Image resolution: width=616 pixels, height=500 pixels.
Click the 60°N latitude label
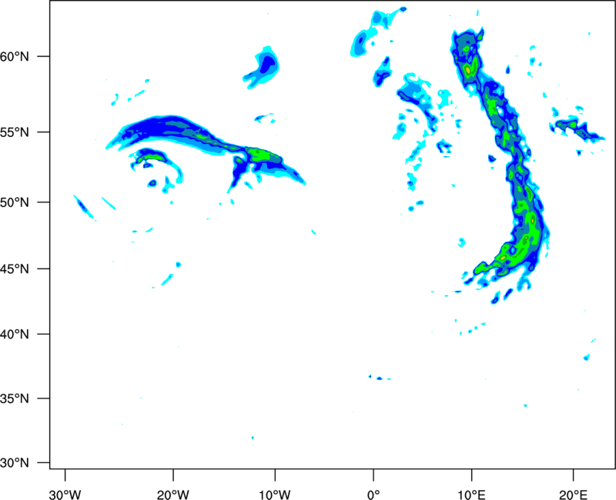(15, 56)
